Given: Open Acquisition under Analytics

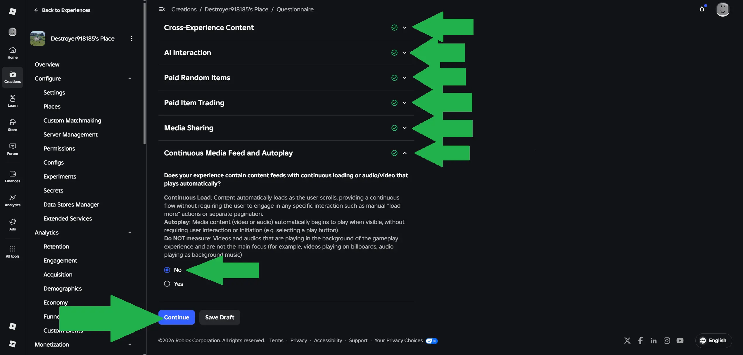Looking at the screenshot, I should [x=58, y=274].
